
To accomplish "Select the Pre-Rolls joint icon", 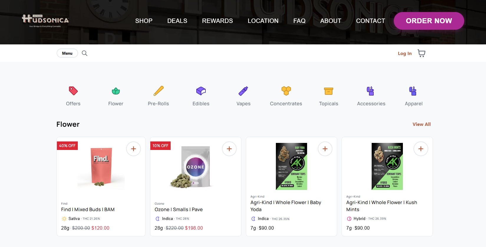I will (x=159, y=91).
